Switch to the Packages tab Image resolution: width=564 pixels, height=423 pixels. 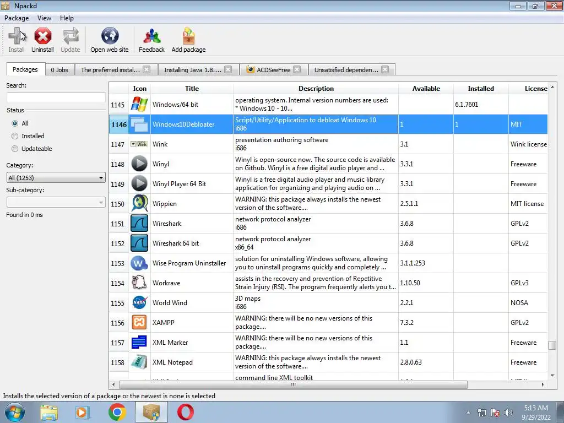(25, 69)
